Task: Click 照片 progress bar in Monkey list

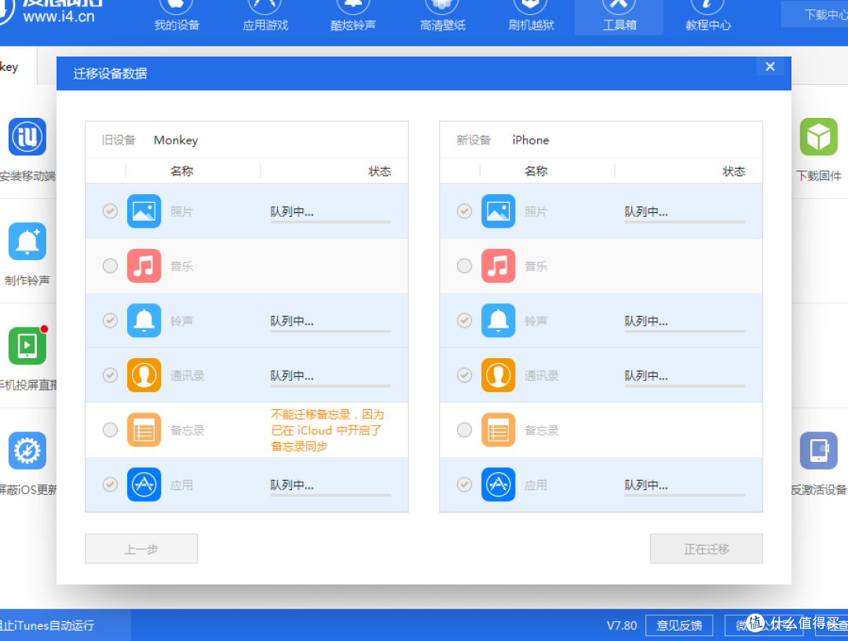Action: [x=331, y=222]
